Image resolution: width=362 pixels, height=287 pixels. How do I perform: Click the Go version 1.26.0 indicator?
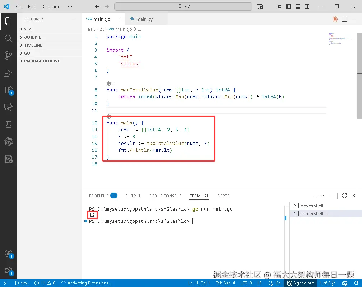coord(328,283)
